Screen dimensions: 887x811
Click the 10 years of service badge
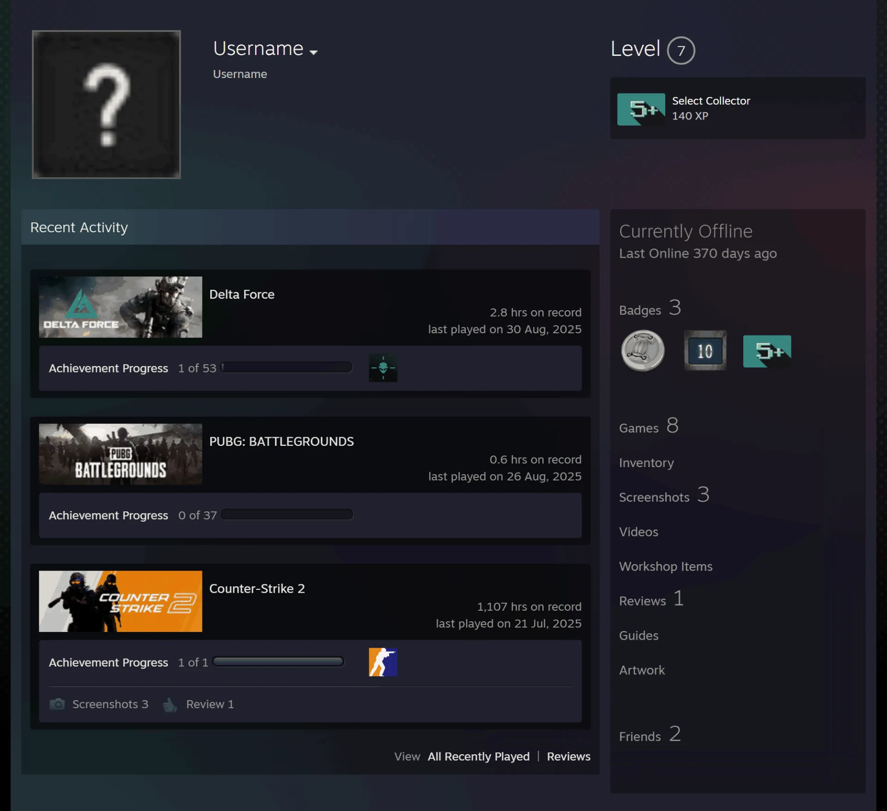(705, 351)
